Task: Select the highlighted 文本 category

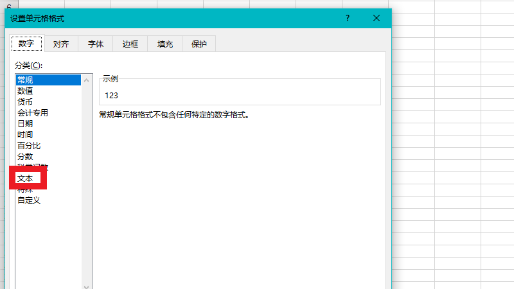Action: 26,178
